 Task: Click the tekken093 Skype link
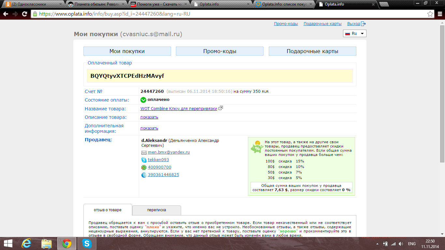click(x=158, y=160)
